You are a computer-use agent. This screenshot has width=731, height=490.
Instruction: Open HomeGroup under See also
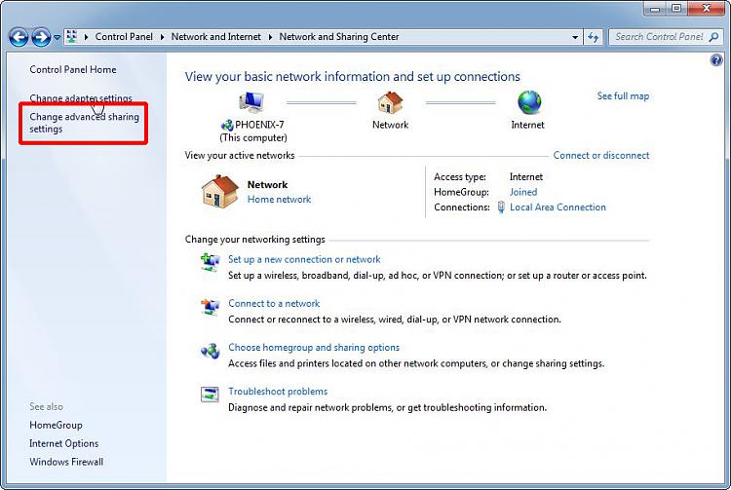pos(56,425)
